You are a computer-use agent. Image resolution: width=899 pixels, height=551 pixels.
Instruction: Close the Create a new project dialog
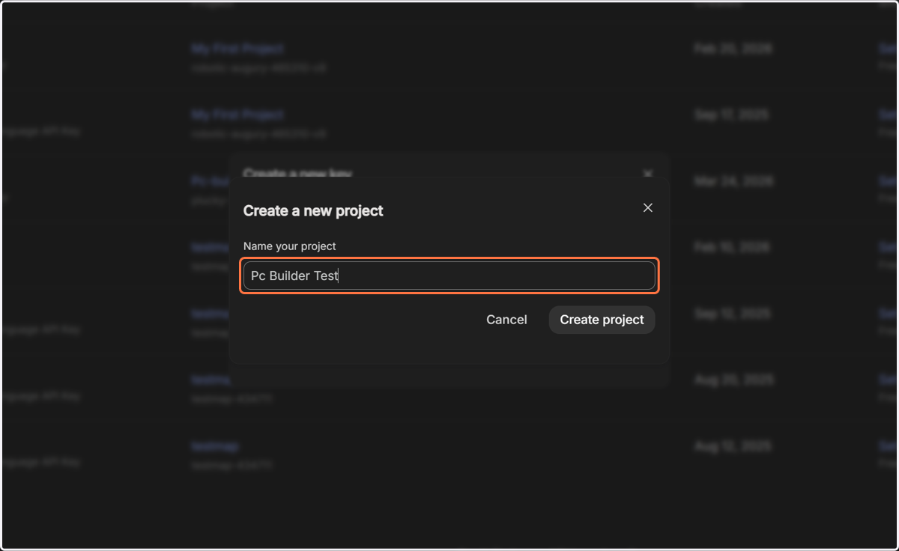648,208
